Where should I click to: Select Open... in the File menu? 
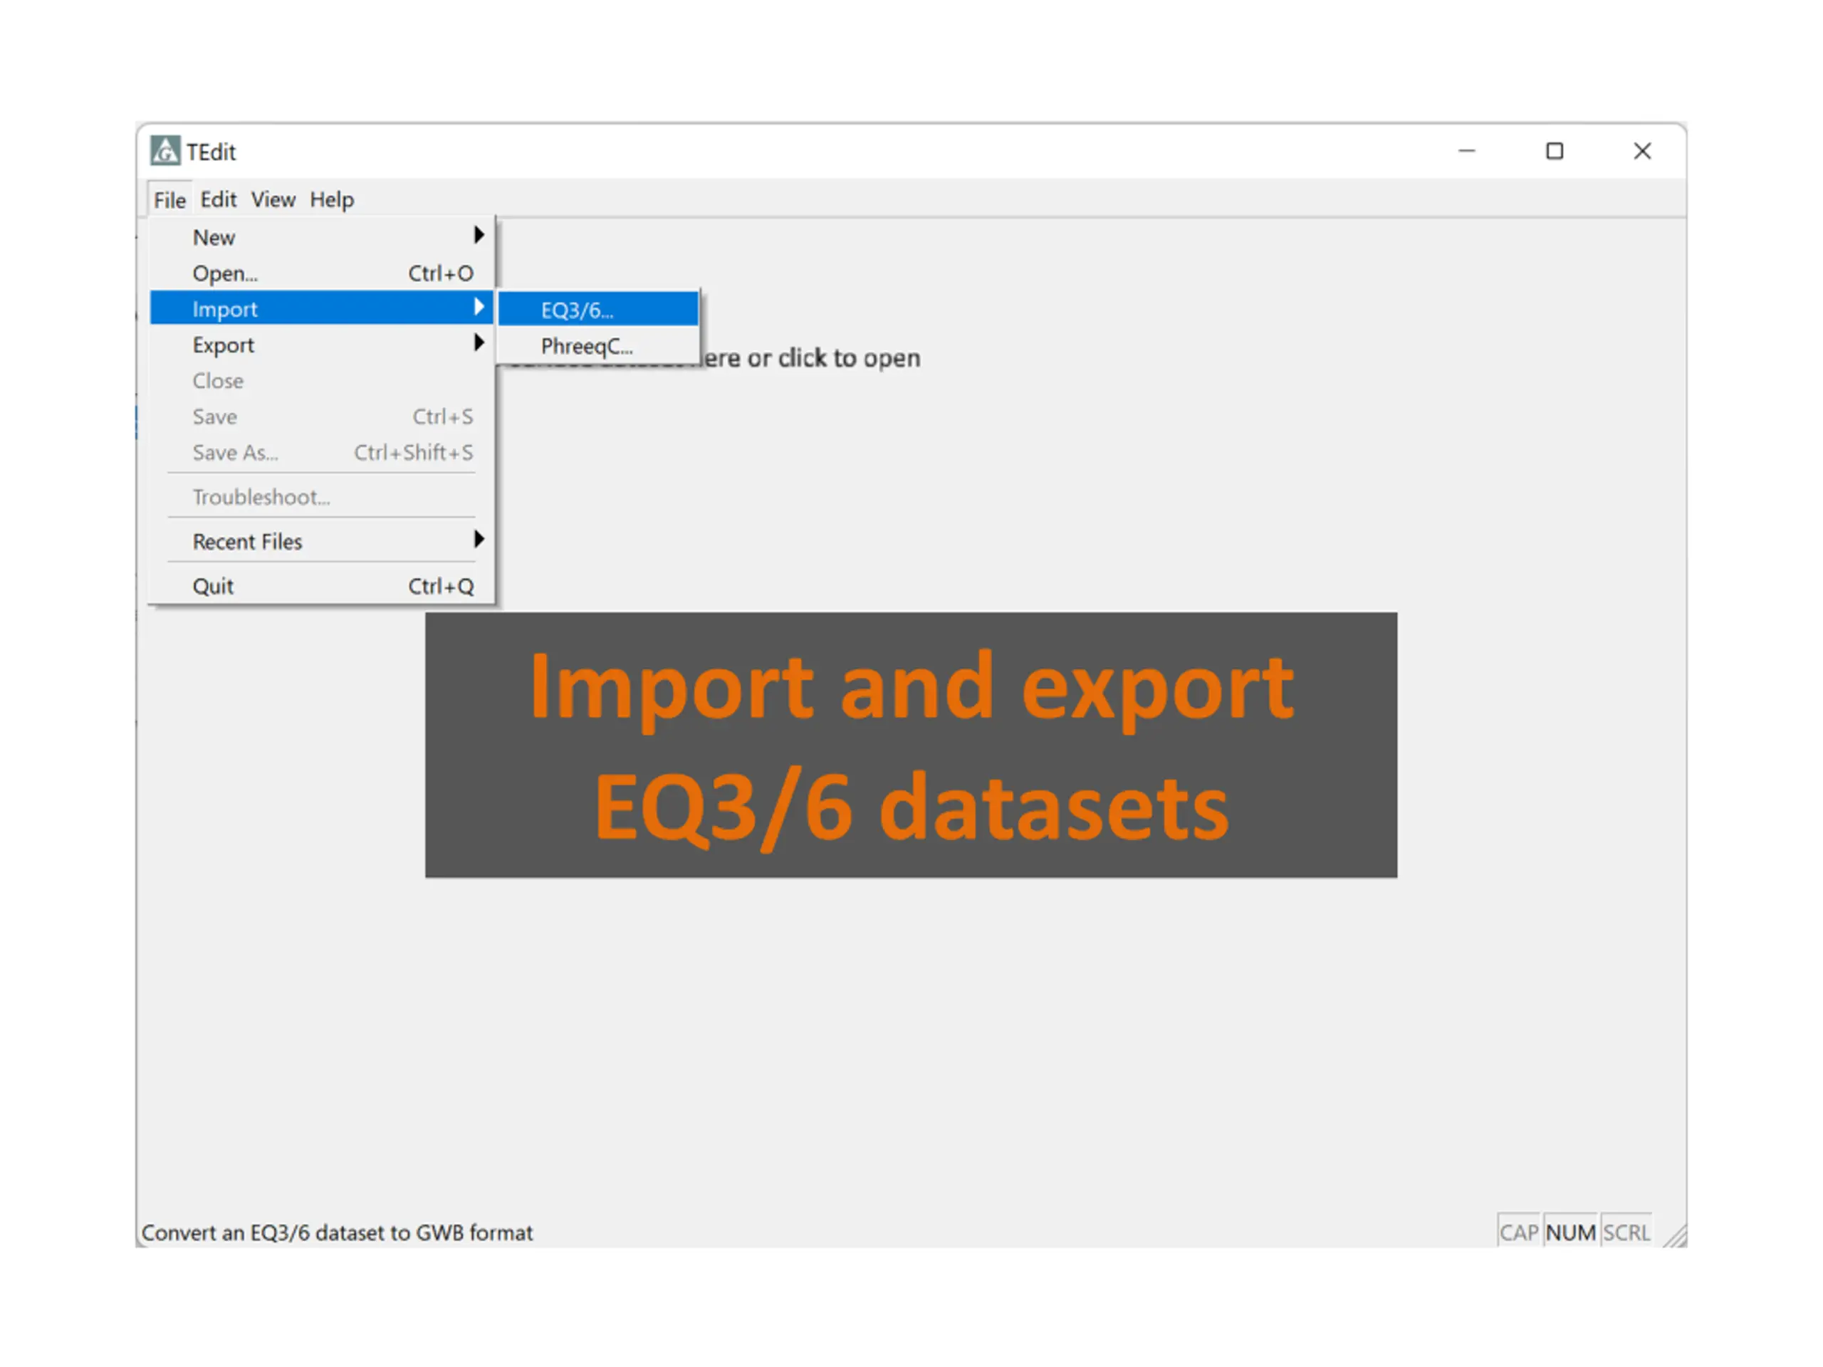pyautogui.click(x=321, y=273)
